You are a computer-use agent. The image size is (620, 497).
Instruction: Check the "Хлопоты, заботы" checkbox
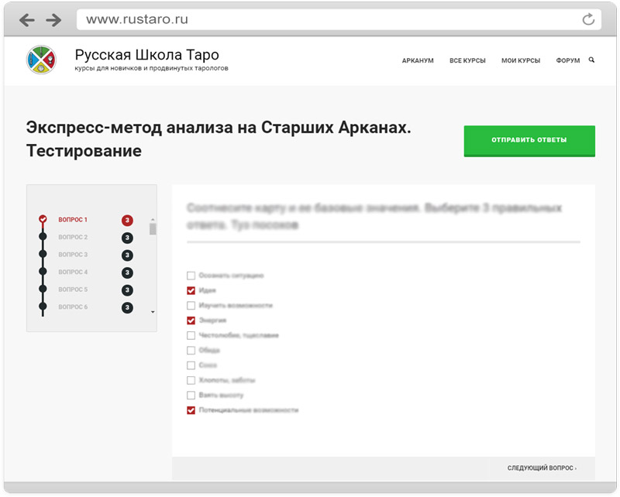click(x=191, y=380)
